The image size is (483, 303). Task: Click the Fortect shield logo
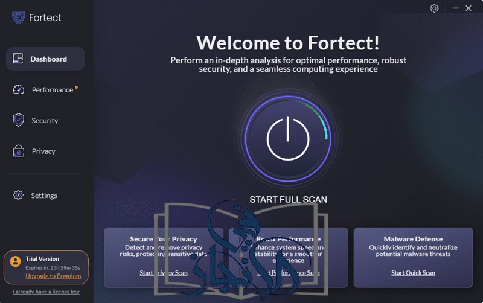19,18
